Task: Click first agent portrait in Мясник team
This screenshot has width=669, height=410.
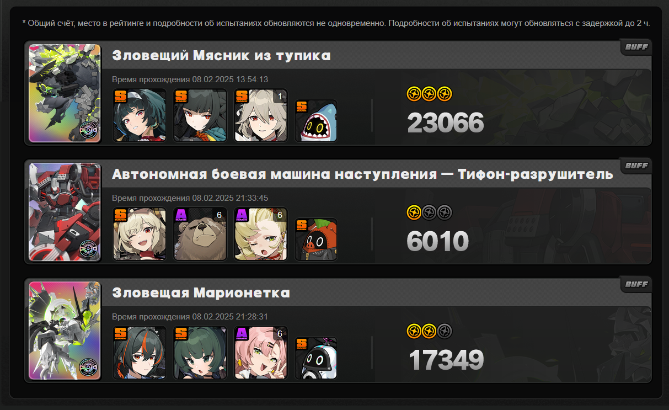Action: [140, 115]
